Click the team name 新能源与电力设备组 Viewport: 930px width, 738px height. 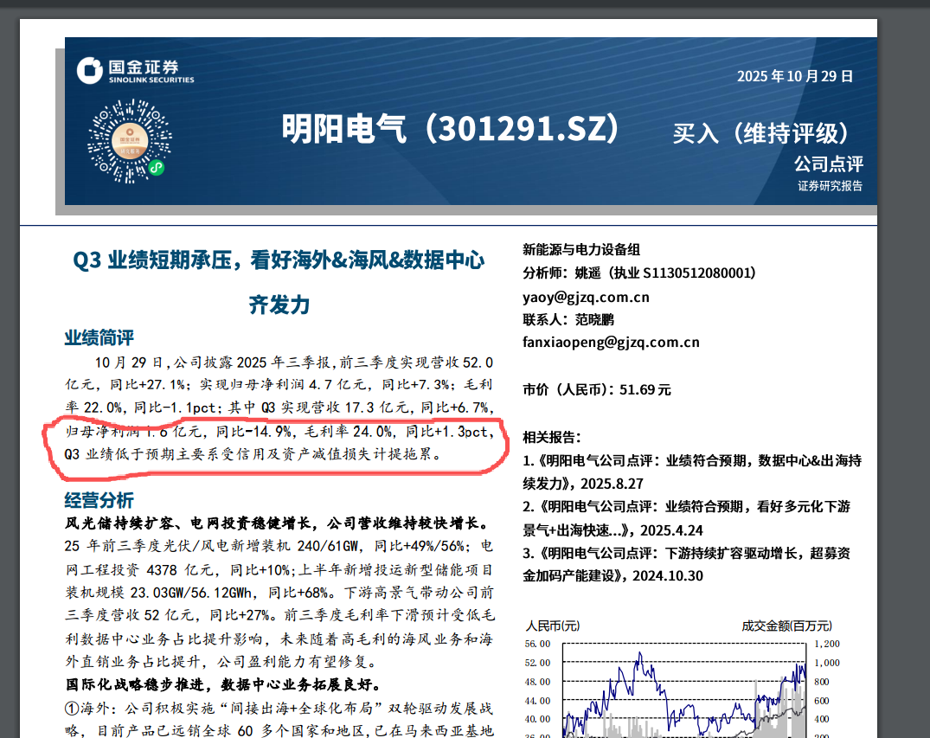point(581,250)
